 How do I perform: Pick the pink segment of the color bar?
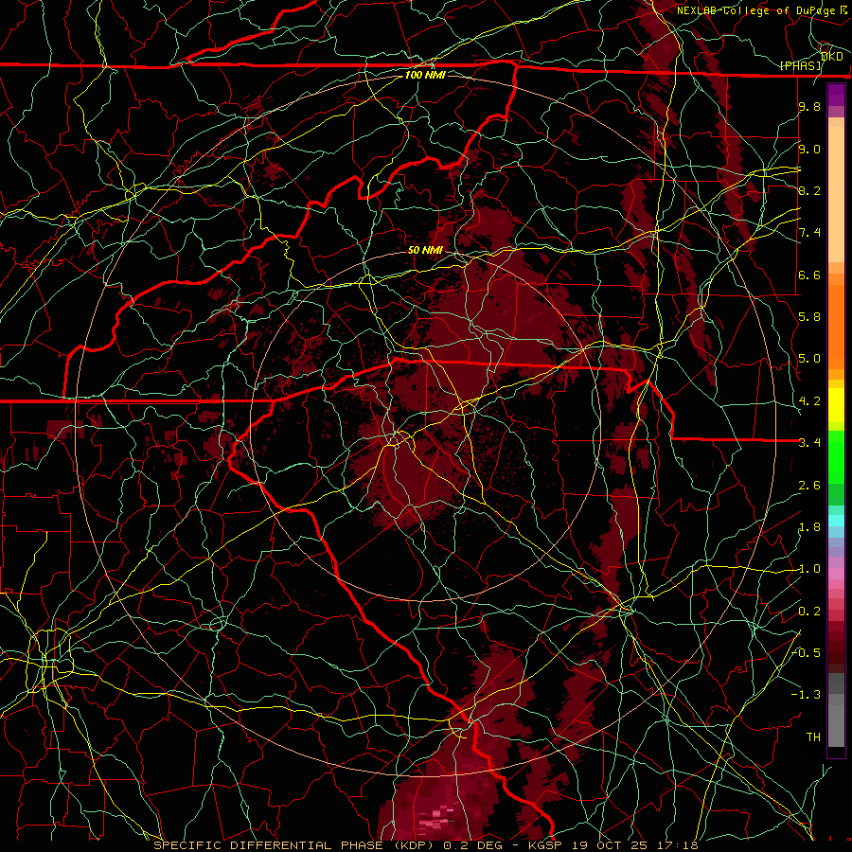836,574
